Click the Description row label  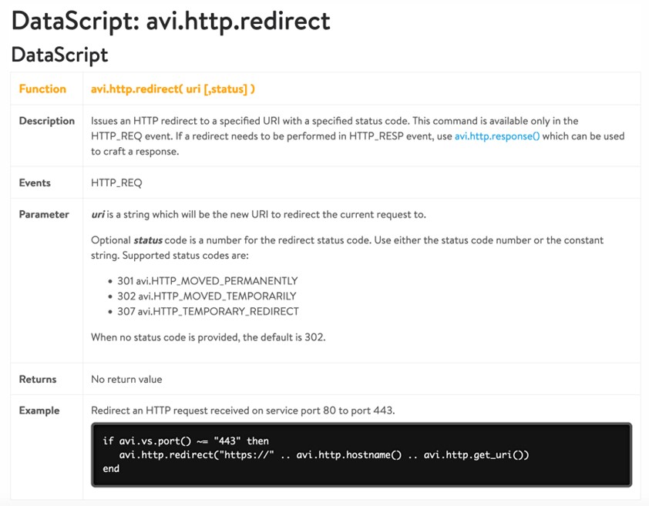[47, 121]
